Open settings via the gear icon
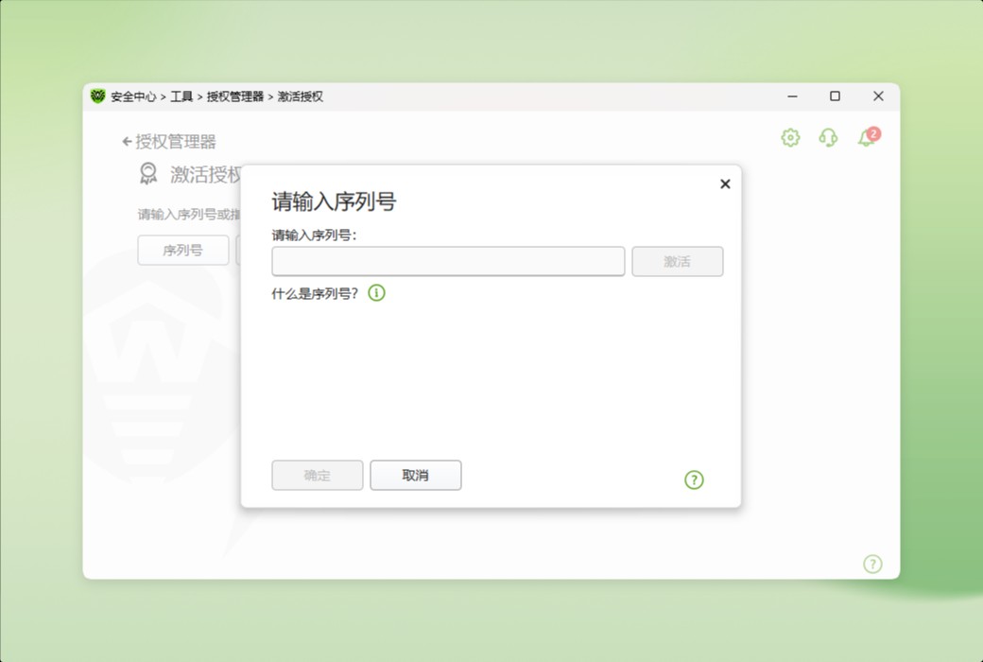The image size is (983, 662). click(x=789, y=137)
